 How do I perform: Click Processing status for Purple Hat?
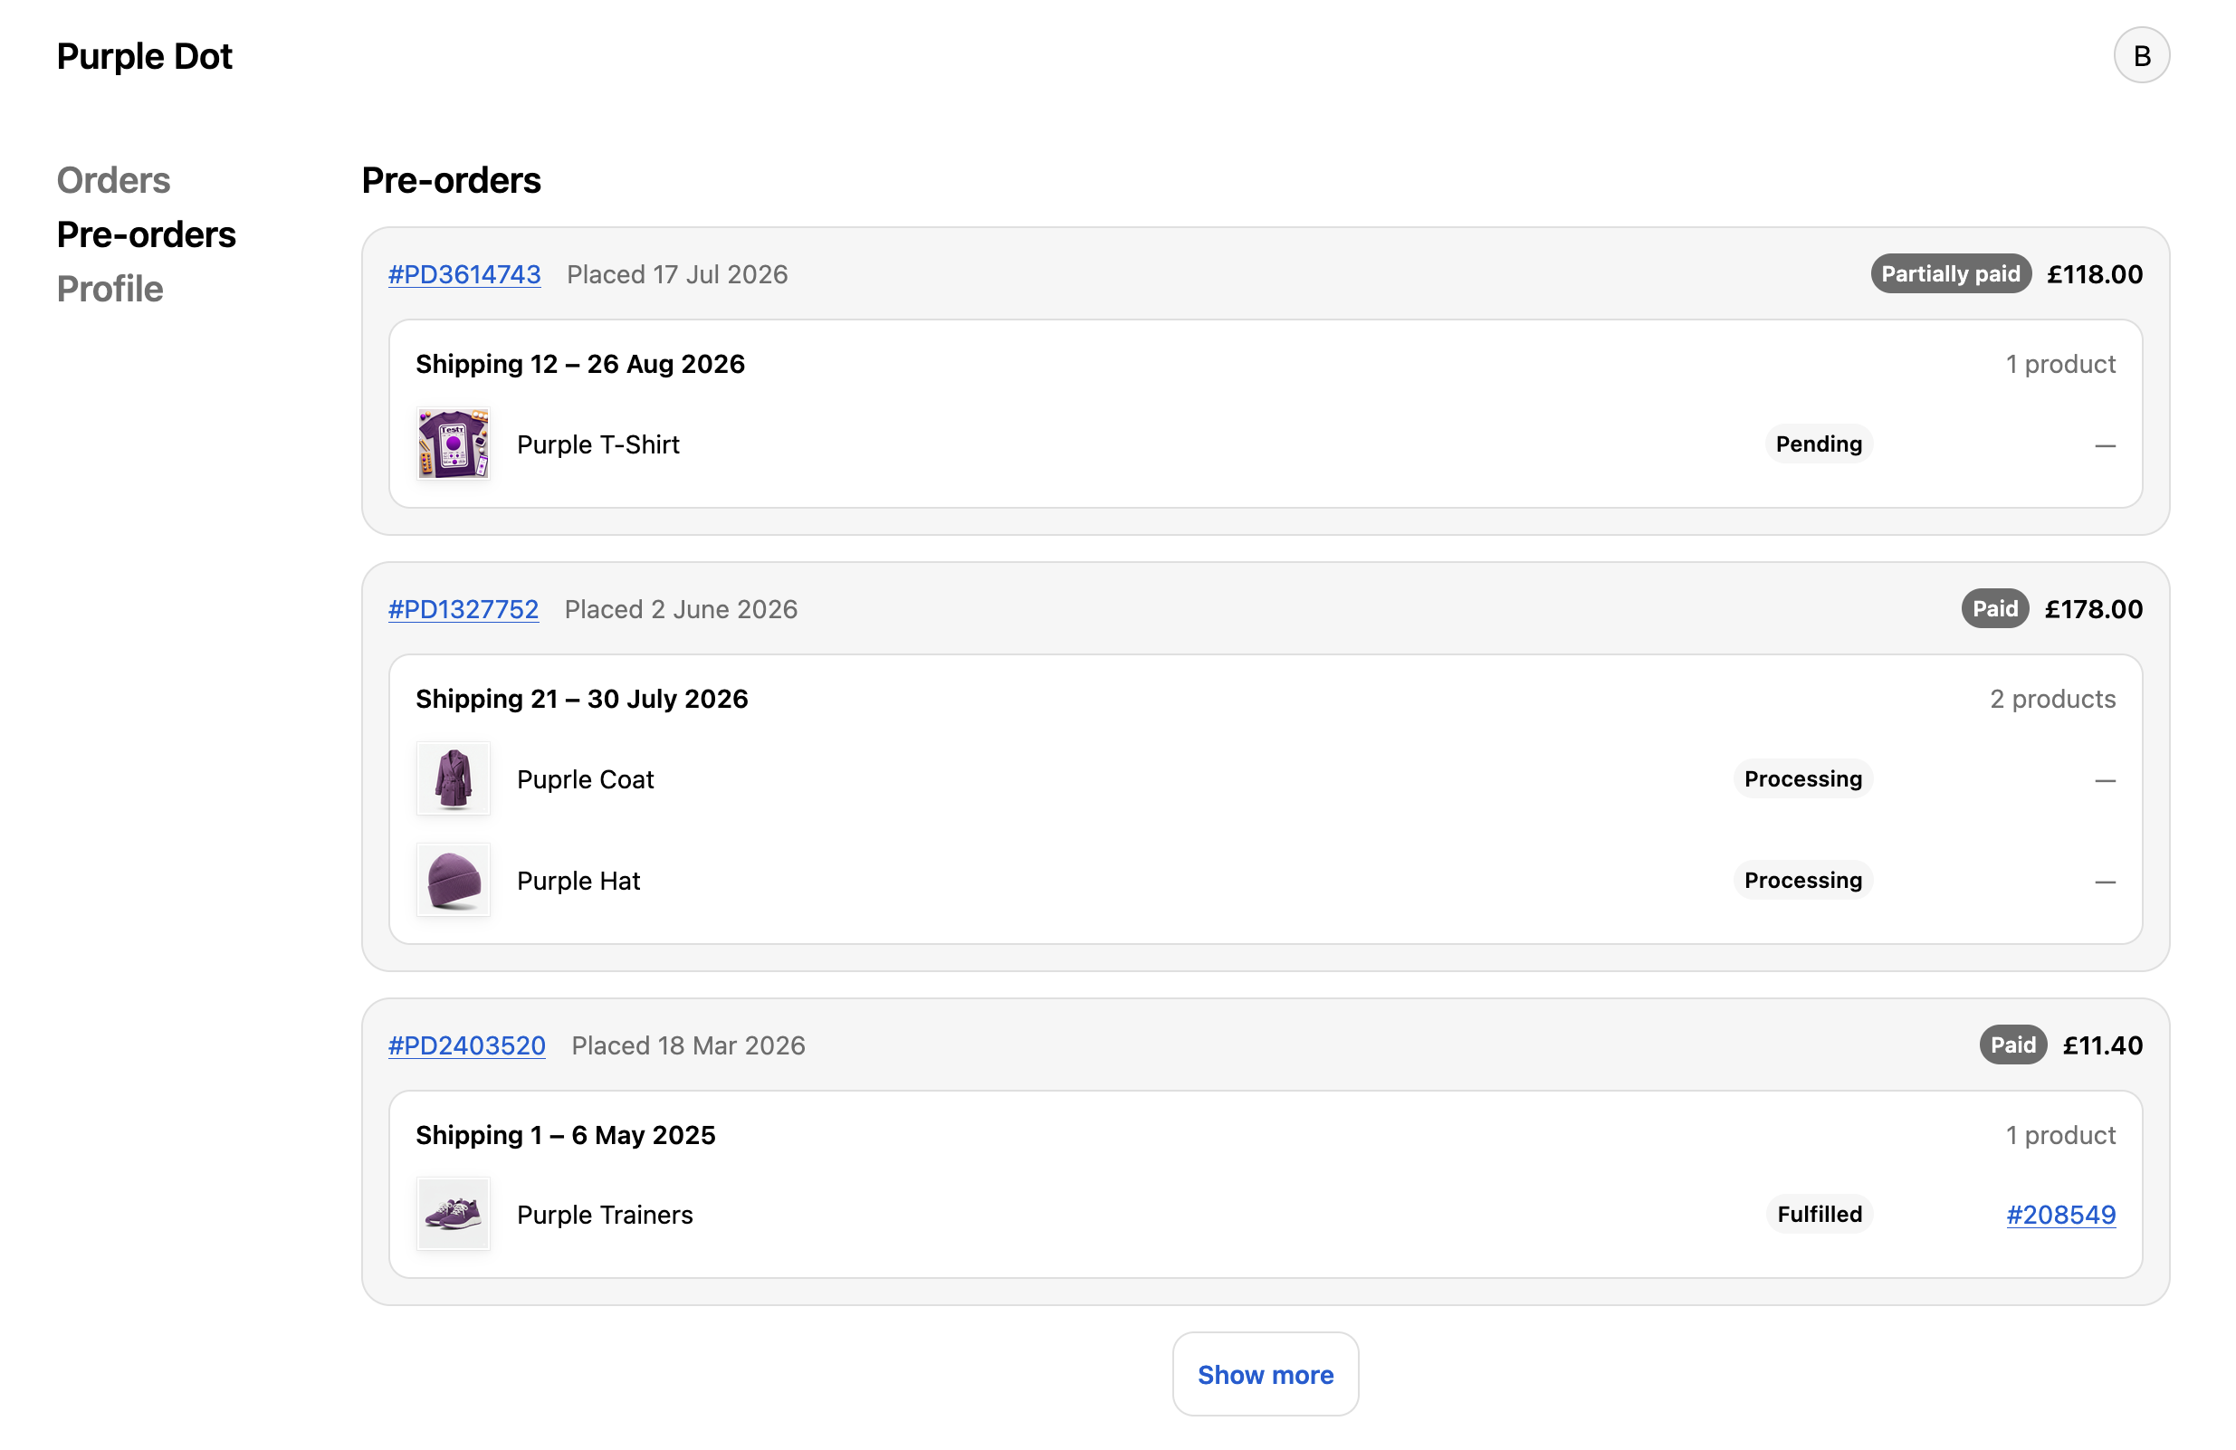point(1803,880)
